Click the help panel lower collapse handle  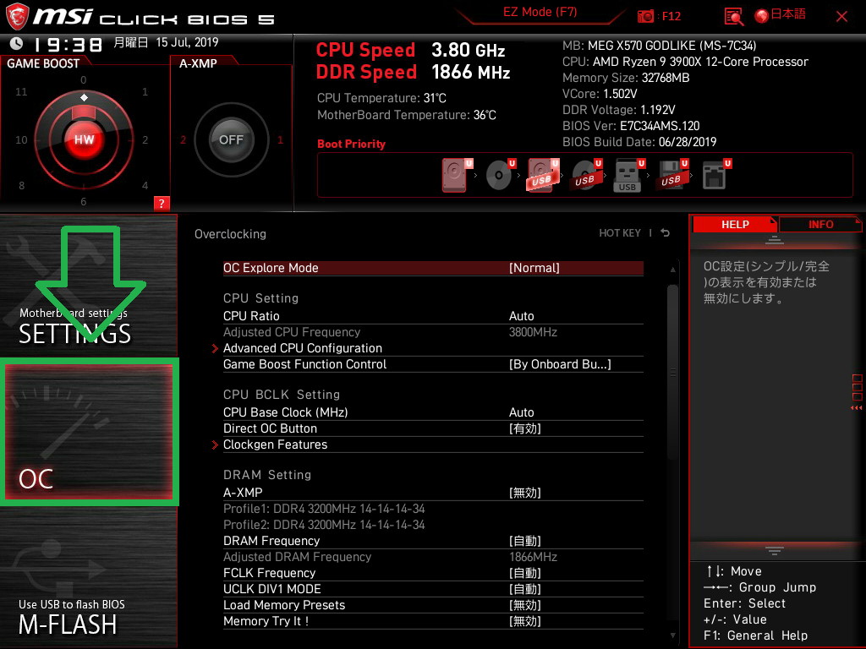coord(775,550)
